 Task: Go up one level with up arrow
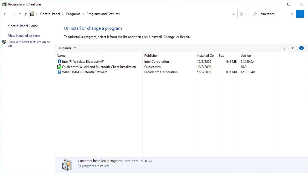tap(26, 14)
